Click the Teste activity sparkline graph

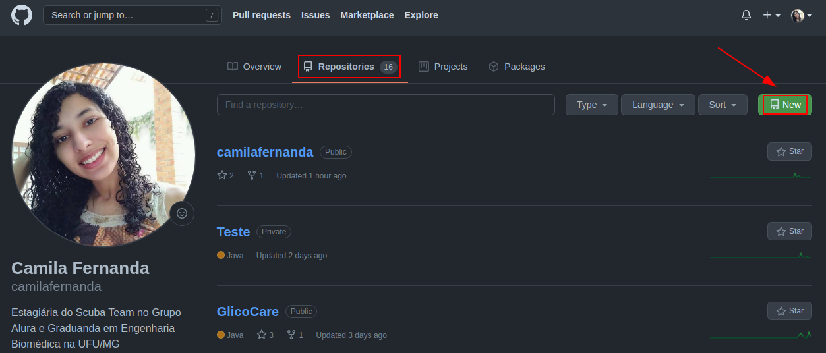click(x=761, y=256)
